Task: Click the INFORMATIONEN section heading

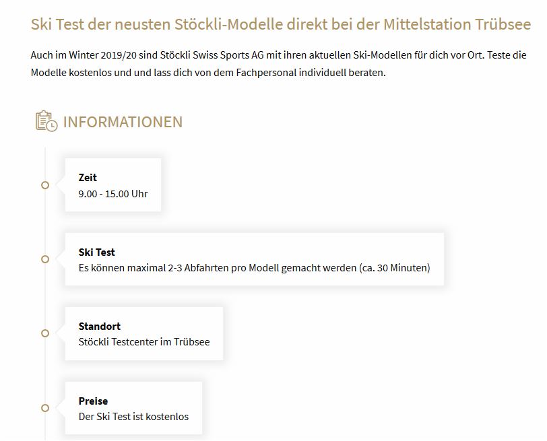Action: (123, 122)
